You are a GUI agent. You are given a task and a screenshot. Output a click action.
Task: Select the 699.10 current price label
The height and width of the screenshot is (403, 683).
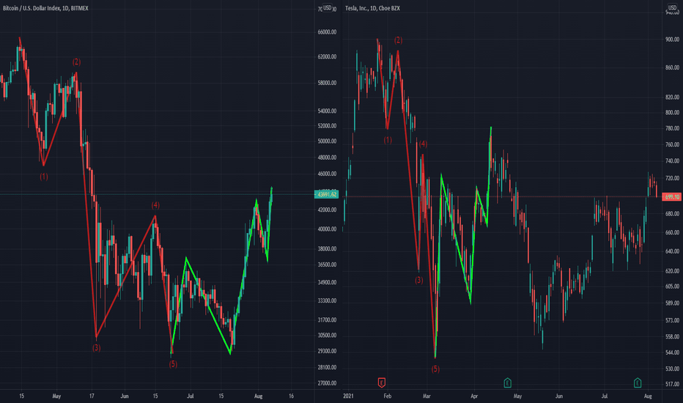(x=672, y=197)
